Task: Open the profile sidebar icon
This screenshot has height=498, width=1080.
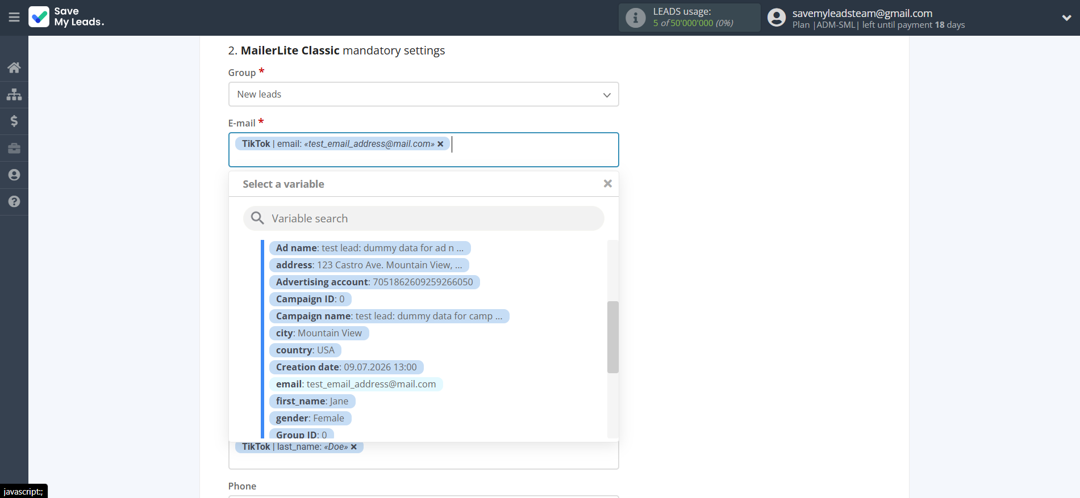Action: tap(14, 175)
